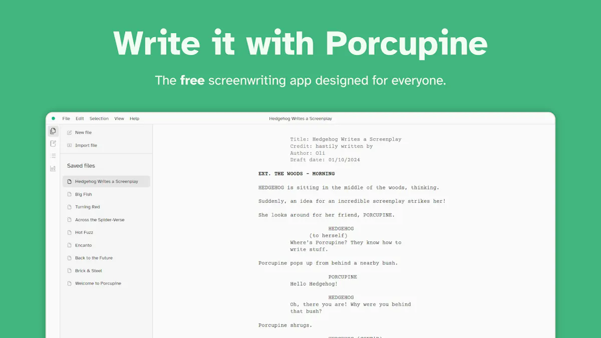Screen dimensions: 601x338
Task: Open the outline list sidebar icon
Action: [x=53, y=156]
